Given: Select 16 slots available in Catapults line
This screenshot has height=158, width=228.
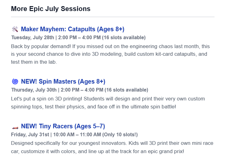Looking at the screenshot, I should 124,38.
